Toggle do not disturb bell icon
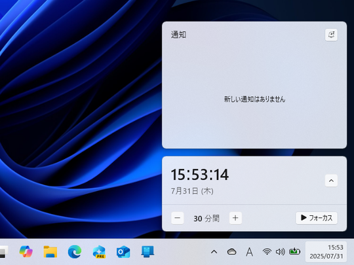 click(331, 35)
